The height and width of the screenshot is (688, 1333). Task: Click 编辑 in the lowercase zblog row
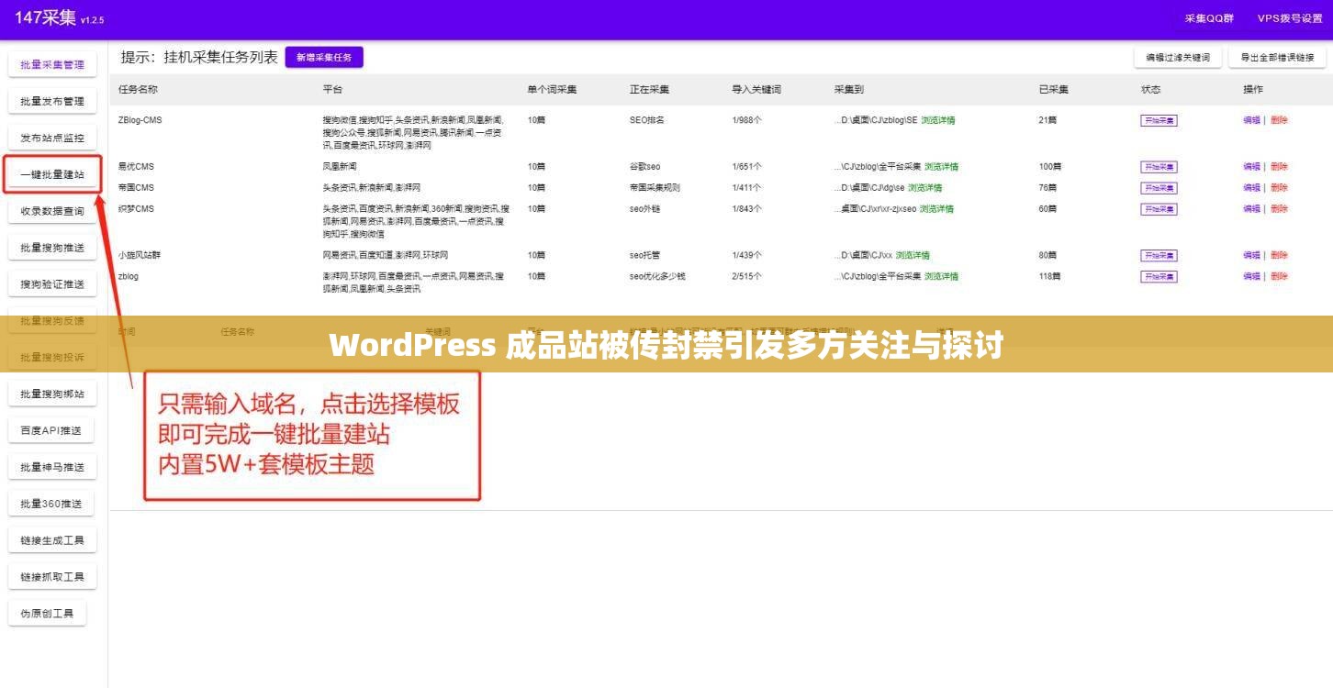(1251, 276)
